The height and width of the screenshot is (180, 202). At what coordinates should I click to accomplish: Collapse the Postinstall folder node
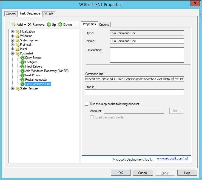pyautogui.click(x=12, y=53)
